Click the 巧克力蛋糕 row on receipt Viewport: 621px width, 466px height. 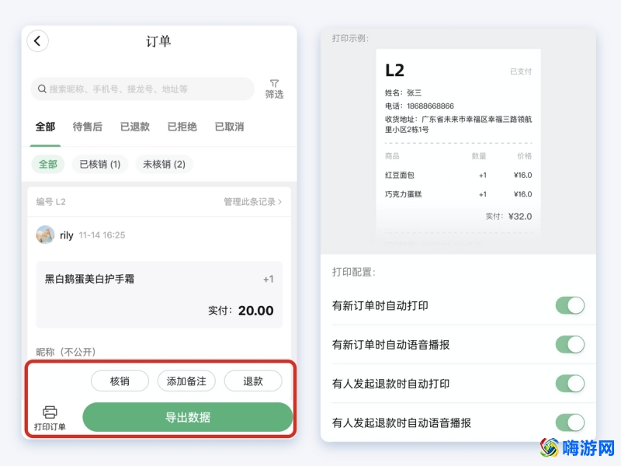pyautogui.click(x=458, y=194)
